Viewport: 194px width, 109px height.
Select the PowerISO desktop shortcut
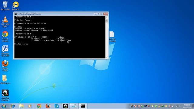(16, 6)
